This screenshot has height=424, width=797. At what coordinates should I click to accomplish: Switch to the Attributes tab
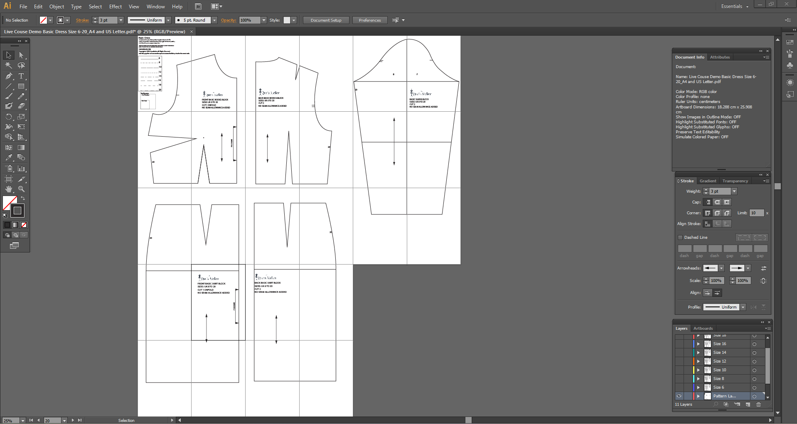click(720, 57)
